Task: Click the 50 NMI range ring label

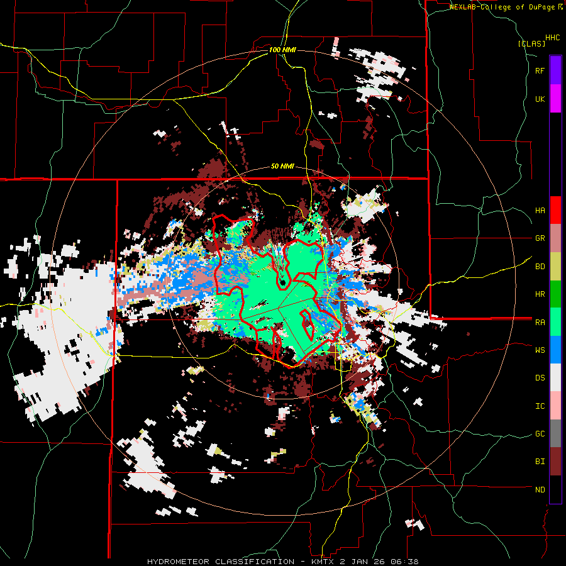Action: [x=282, y=167]
